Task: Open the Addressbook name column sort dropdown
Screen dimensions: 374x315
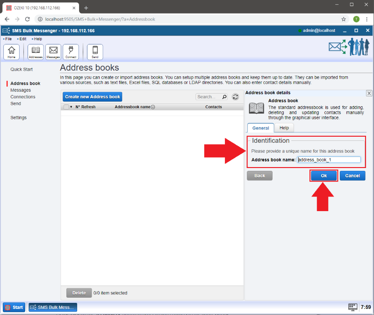Action: (x=153, y=107)
